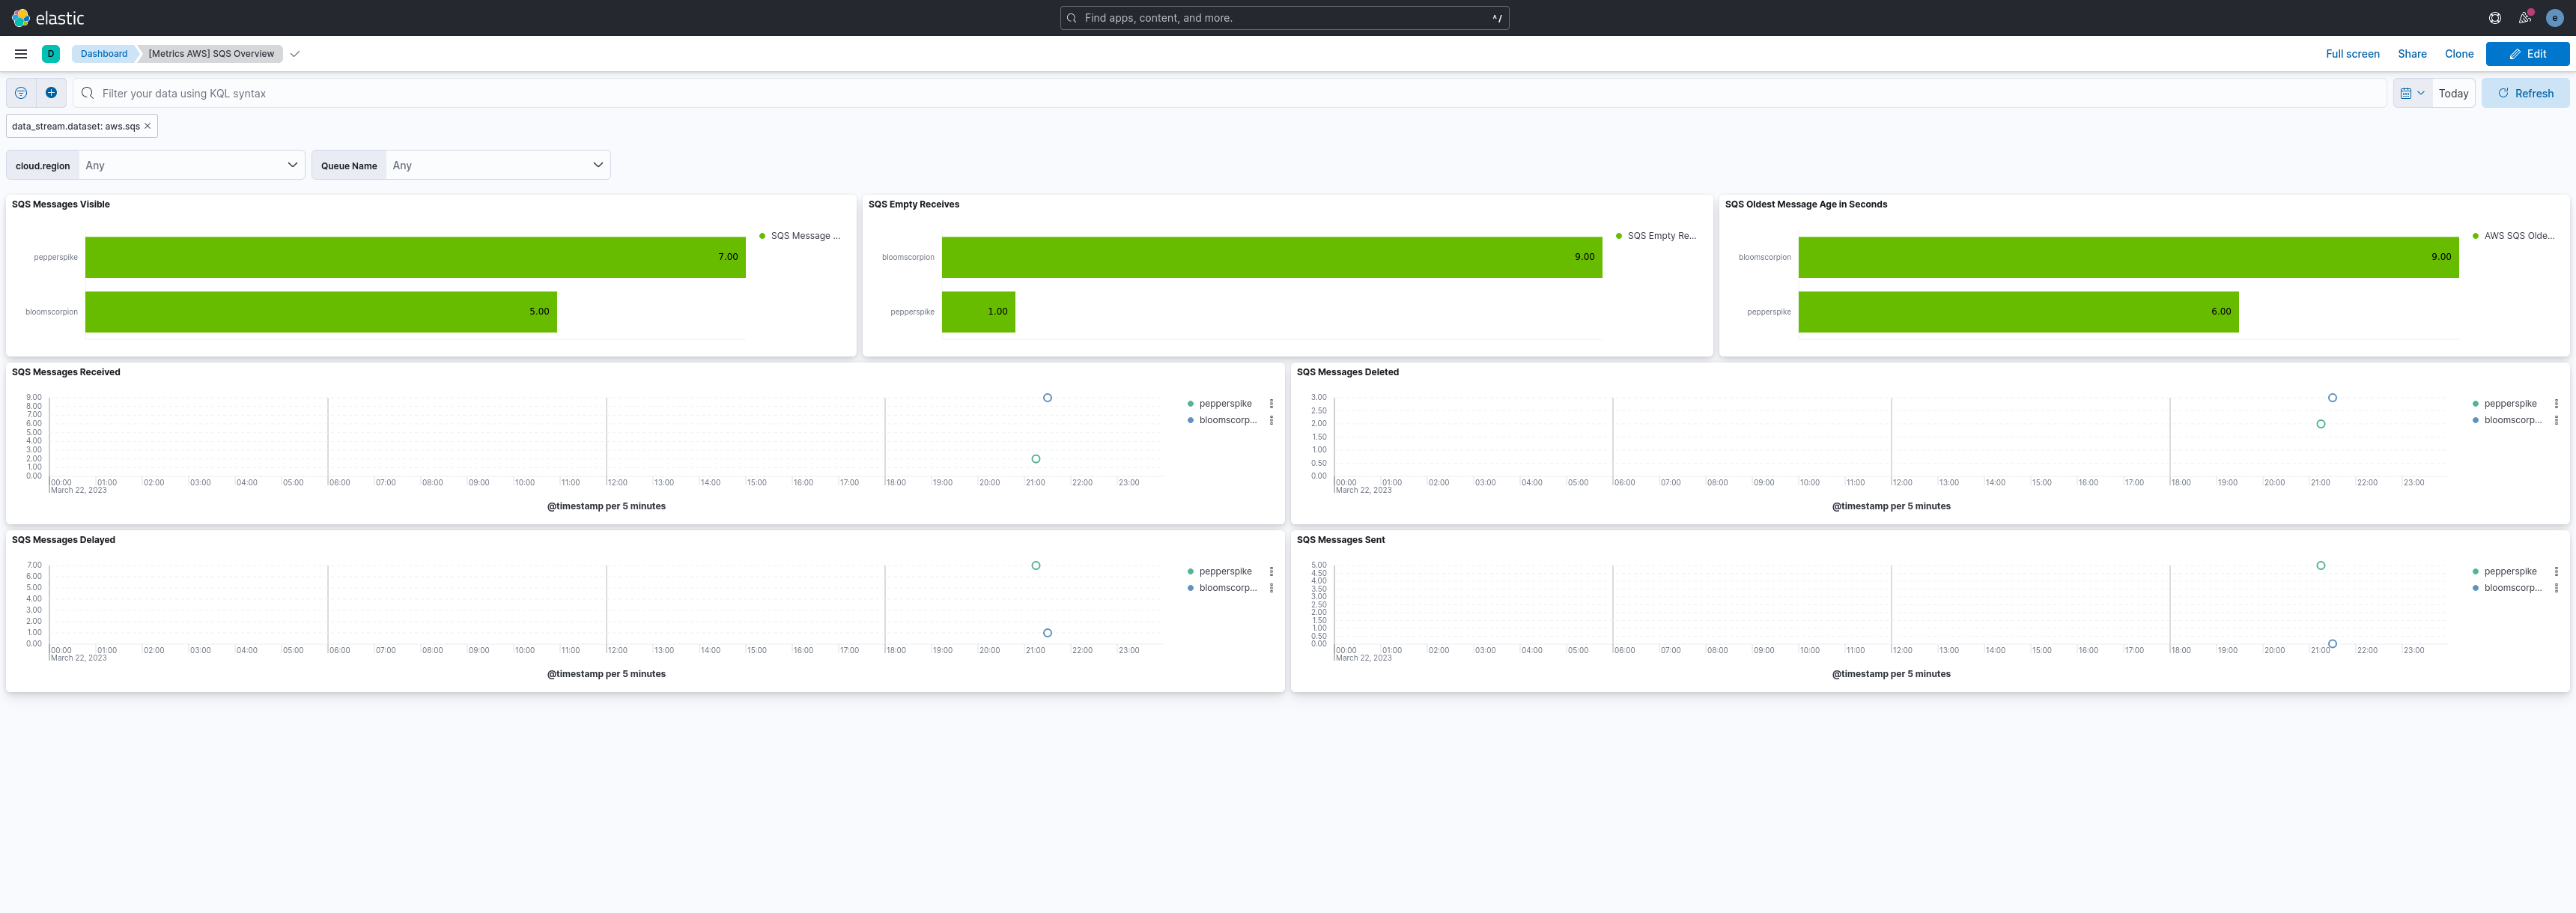This screenshot has height=913, width=2576.
Task: Open the filter options menu icon
Action: tap(21, 93)
